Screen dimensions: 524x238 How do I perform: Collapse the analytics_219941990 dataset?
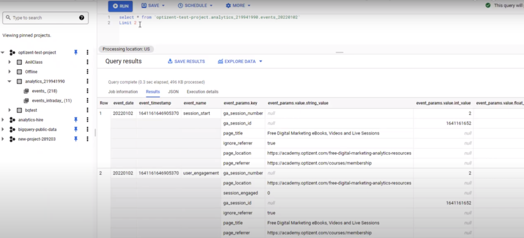tap(9, 82)
